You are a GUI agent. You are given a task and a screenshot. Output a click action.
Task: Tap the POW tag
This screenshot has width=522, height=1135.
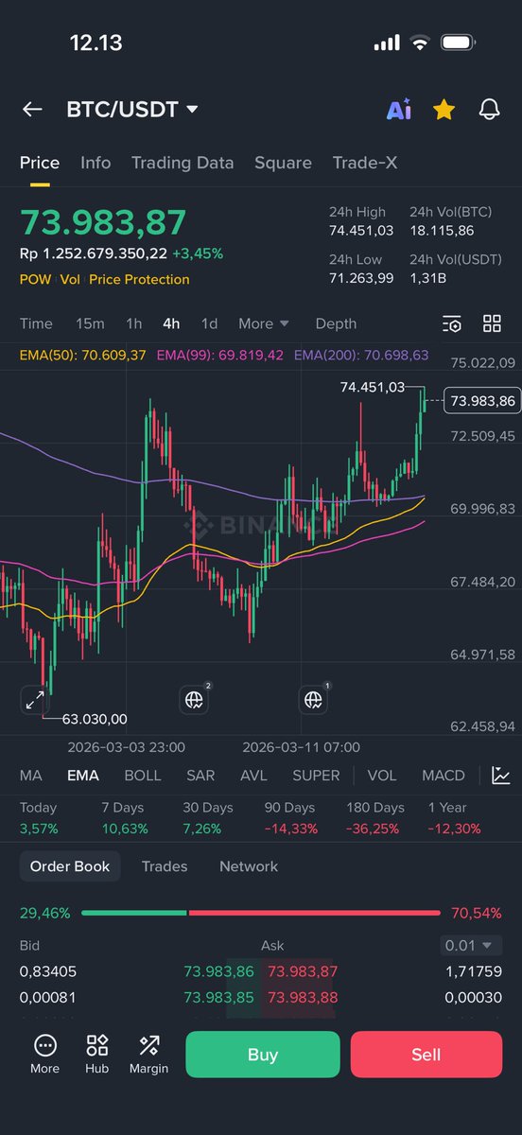coord(35,280)
